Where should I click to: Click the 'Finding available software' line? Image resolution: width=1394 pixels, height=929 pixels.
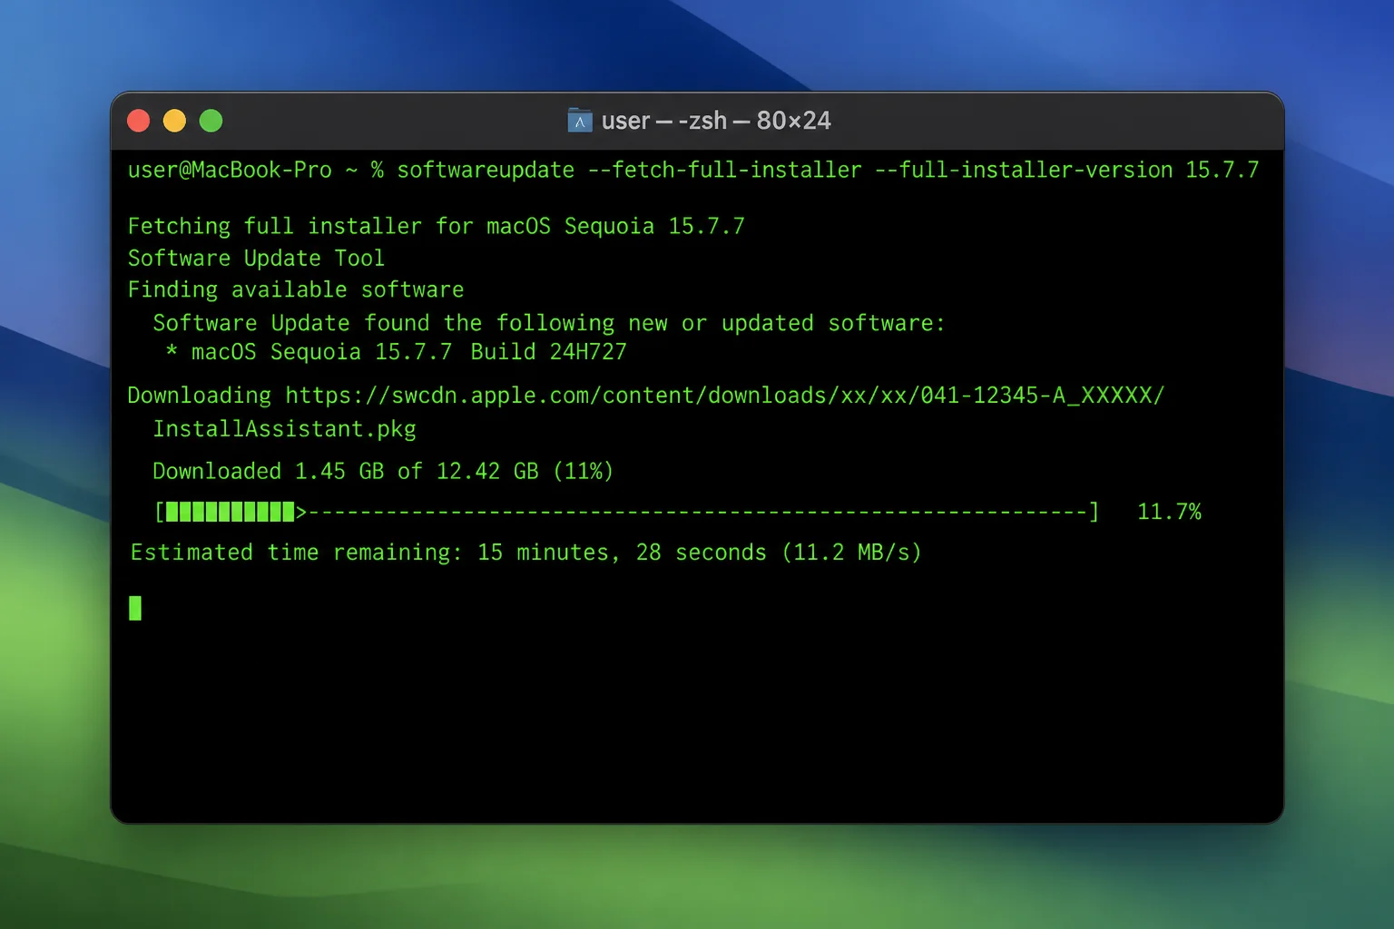(x=296, y=289)
